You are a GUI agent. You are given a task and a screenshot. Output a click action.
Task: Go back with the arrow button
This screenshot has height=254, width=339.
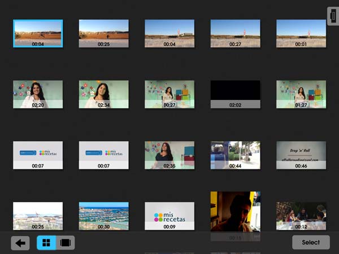(x=20, y=243)
